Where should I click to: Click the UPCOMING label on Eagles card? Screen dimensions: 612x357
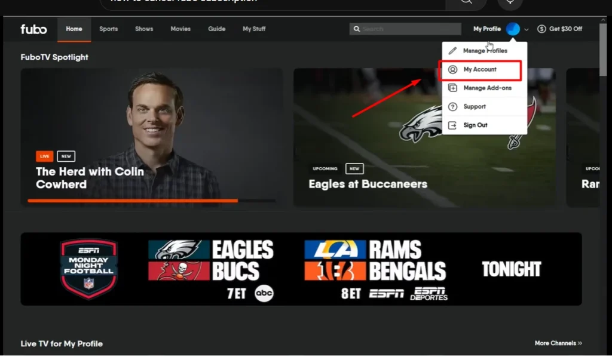click(325, 169)
